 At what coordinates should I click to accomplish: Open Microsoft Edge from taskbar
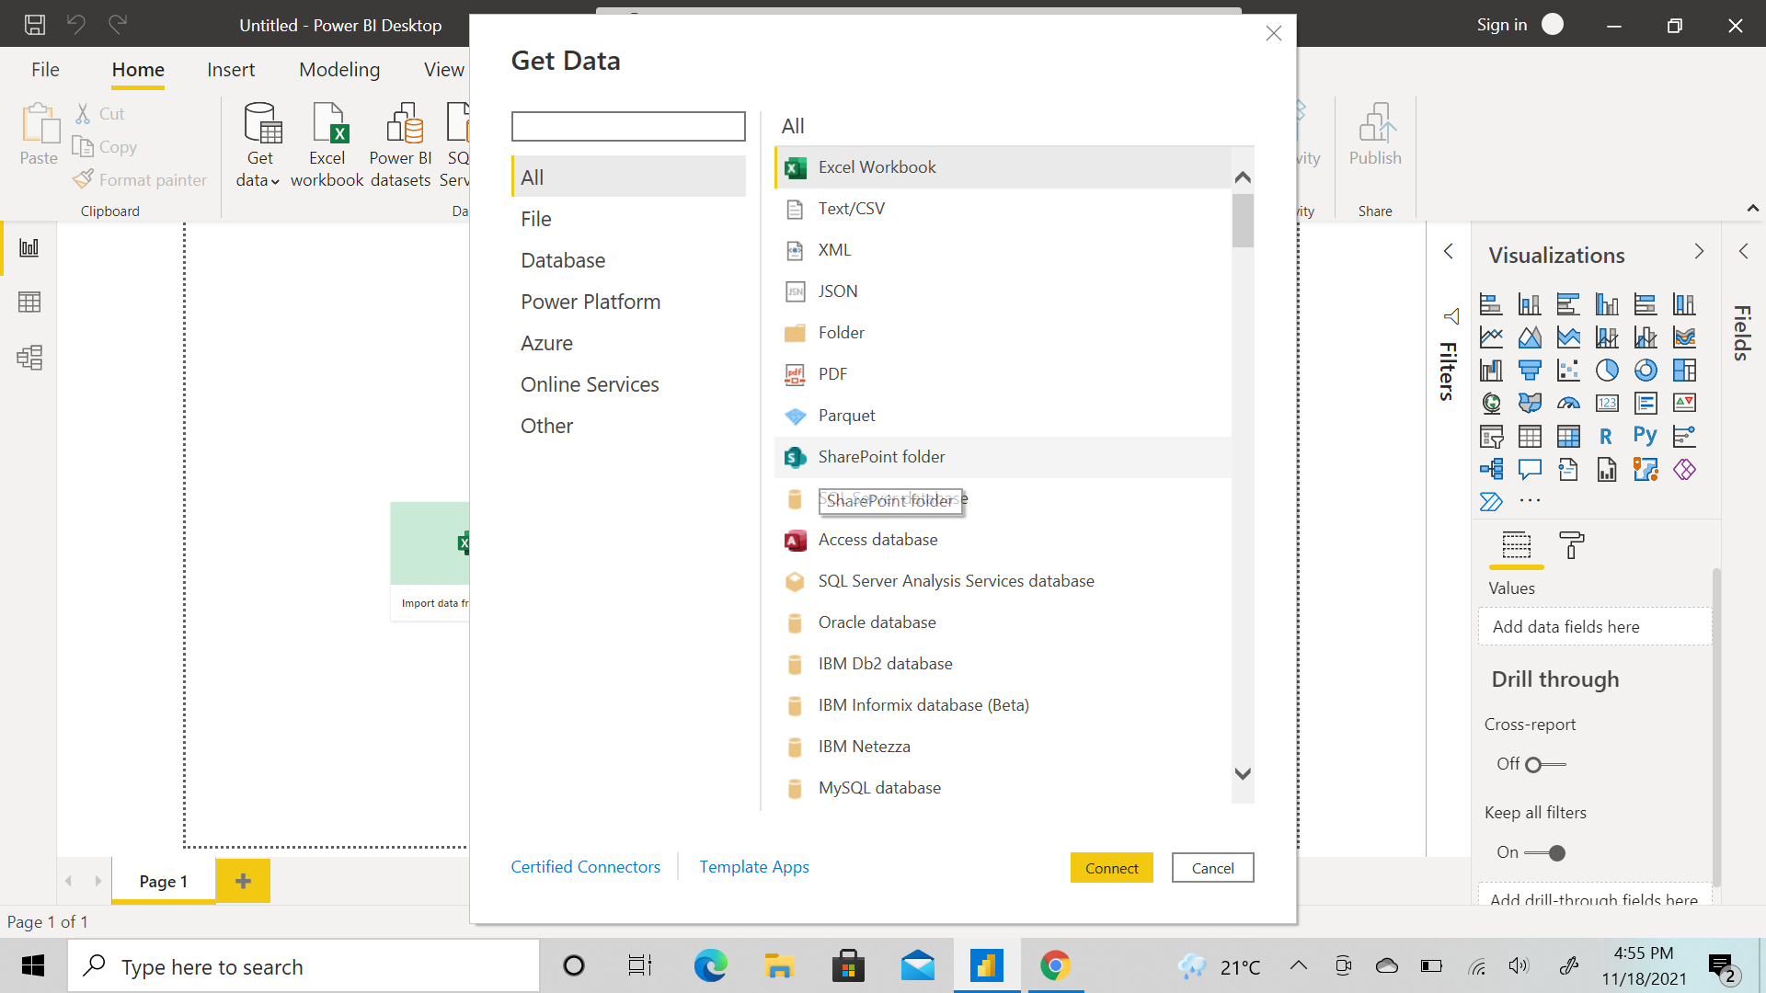(x=710, y=966)
